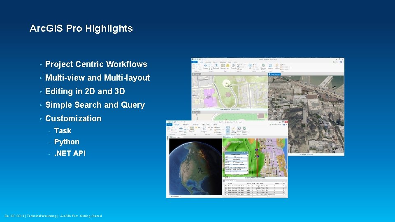Switch to View ribbon tab in front window
This screenshot has width=395, height=222.
215,125
